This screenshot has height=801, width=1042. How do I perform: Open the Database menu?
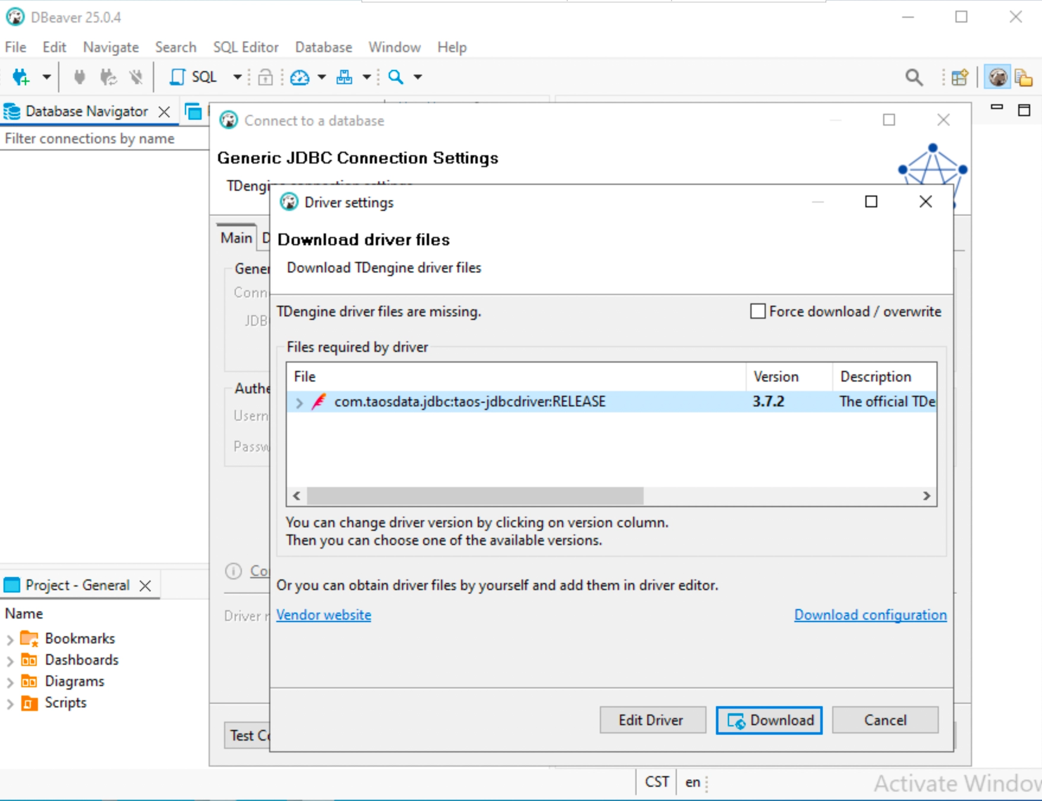pos(323,47)
